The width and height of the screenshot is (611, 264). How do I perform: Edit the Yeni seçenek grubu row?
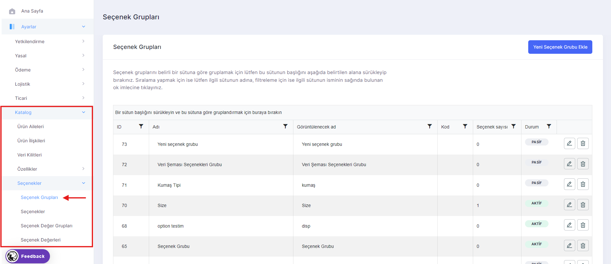point(569,143)
